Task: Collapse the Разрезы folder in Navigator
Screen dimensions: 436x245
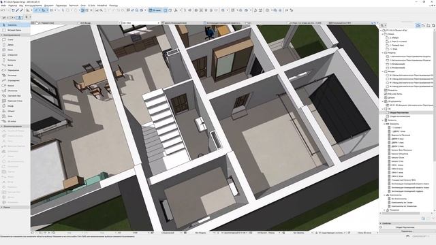Action: 383,52
